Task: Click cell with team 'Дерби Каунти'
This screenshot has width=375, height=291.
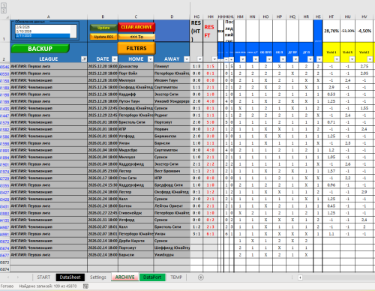Action: (136, 241)
